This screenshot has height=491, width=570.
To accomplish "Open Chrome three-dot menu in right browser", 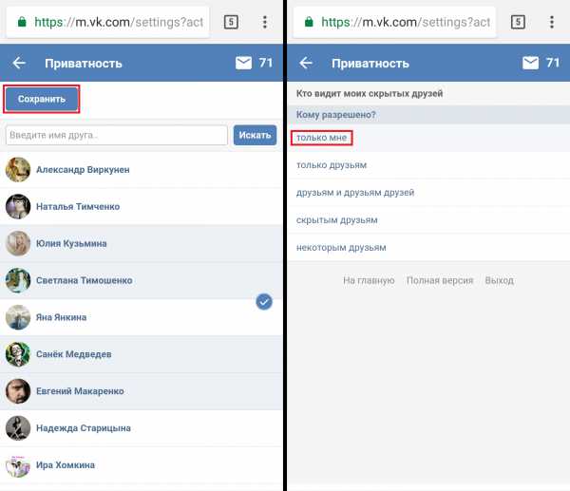I will point(552,21).
